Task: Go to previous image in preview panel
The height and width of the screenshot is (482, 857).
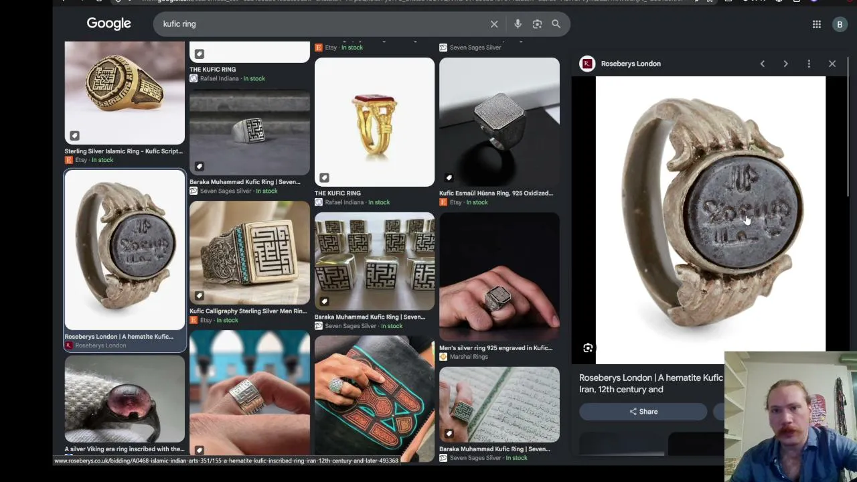Action: (x=762, y=64)
